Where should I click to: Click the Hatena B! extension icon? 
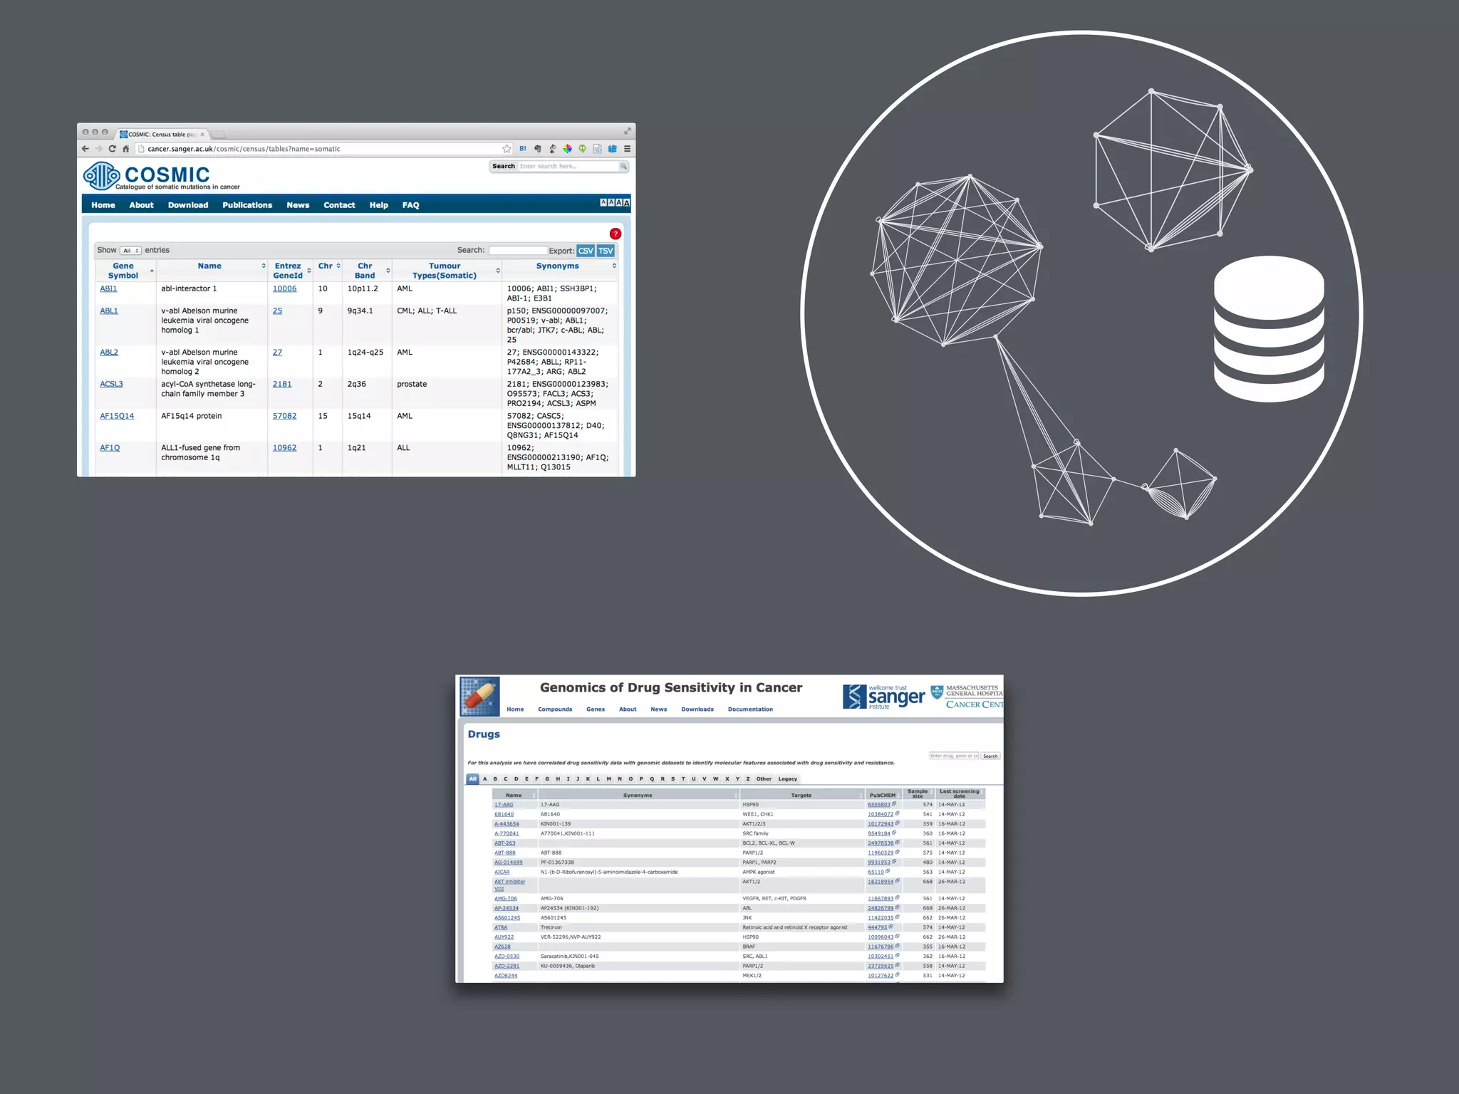tap(523, 149)
